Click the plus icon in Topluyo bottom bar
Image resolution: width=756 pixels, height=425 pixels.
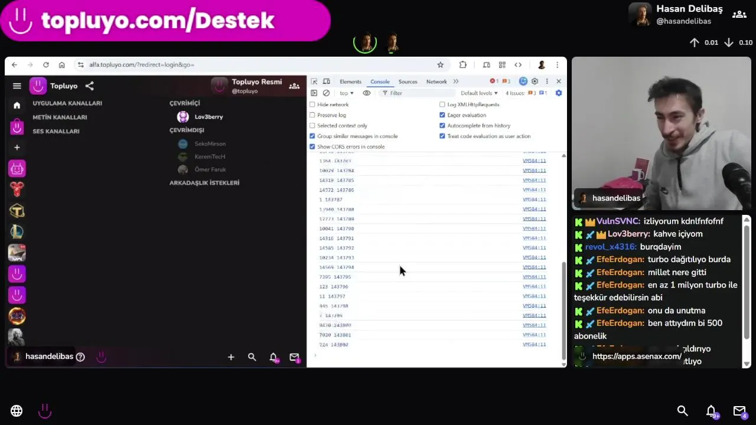tap(231, 357)
